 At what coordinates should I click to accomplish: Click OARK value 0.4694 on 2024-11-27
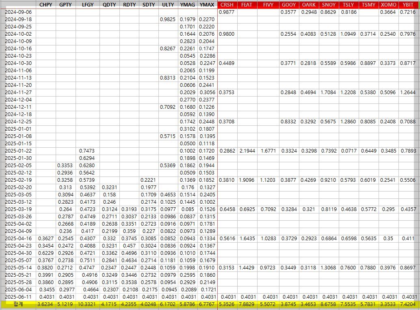point(308,92)
